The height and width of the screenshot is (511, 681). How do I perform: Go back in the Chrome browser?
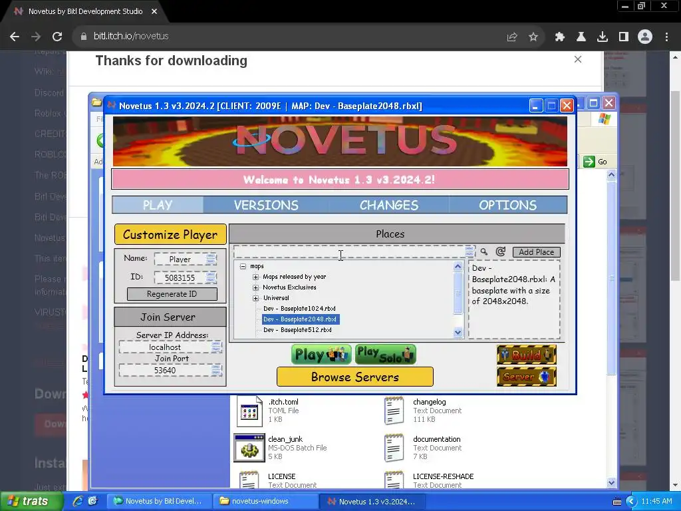tap(15, 37)
